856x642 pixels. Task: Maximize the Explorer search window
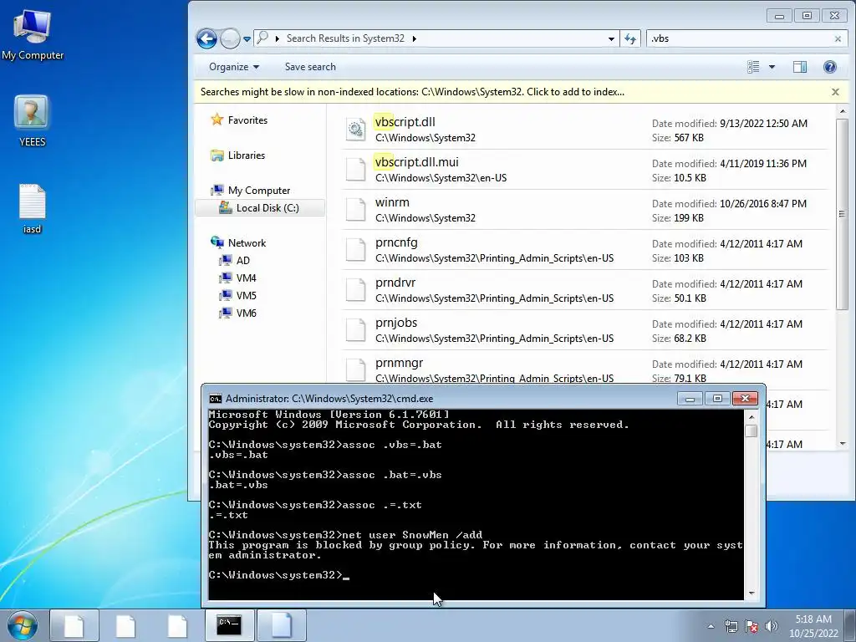click(x=807, y=16)
